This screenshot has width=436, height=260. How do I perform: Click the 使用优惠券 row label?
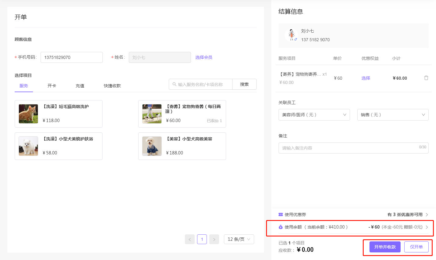[295, 215]
